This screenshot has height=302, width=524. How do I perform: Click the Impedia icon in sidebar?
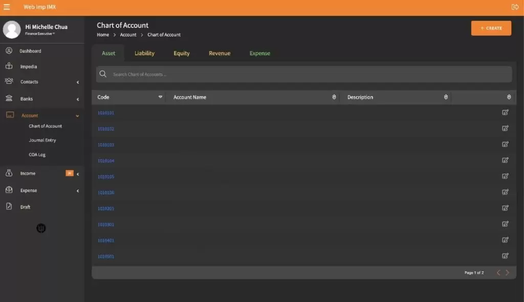9,66
